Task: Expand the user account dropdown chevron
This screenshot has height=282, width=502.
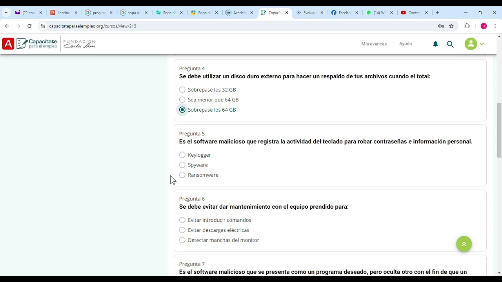Action: coord(482,44)
